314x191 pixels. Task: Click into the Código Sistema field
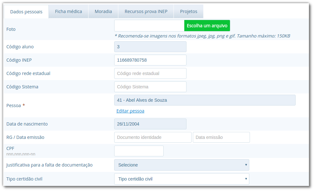(150, 87)
